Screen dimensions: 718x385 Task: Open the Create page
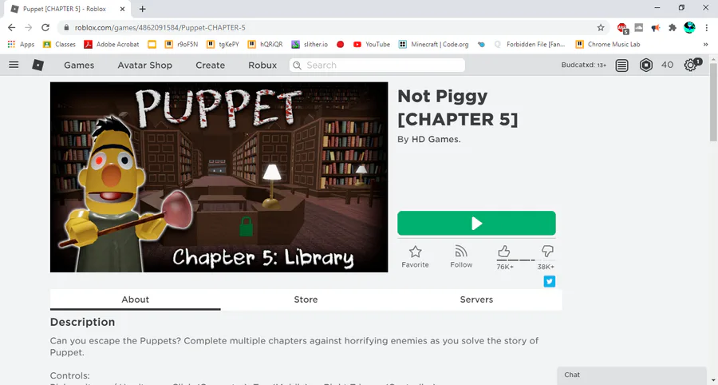(210, 65)
